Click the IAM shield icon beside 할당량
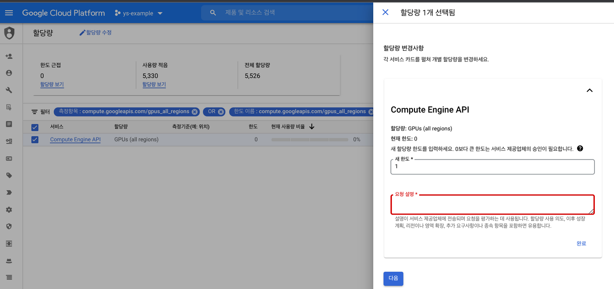Image resolution: width=614 pixels, height=289 pixels. coord(9,33)
